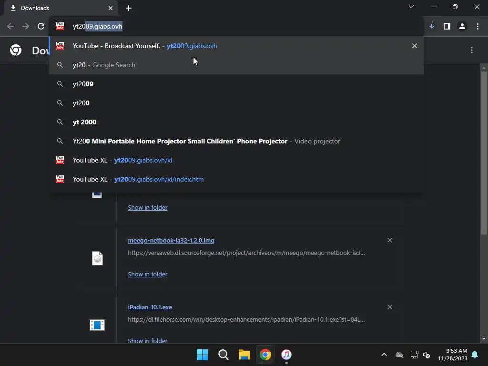488x366 pixels.
Task: Choose the 'yt20 - Google Search' suggestion
Action: [x=236, y=65]
